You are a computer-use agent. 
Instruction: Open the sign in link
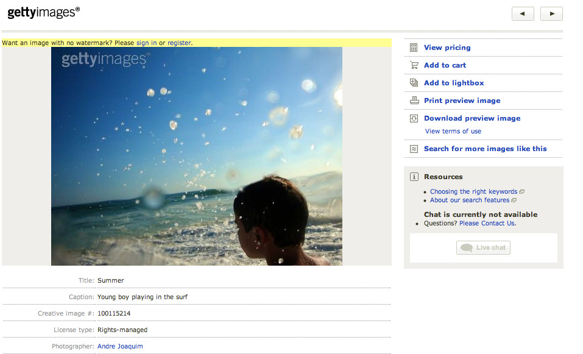(146, 43)
